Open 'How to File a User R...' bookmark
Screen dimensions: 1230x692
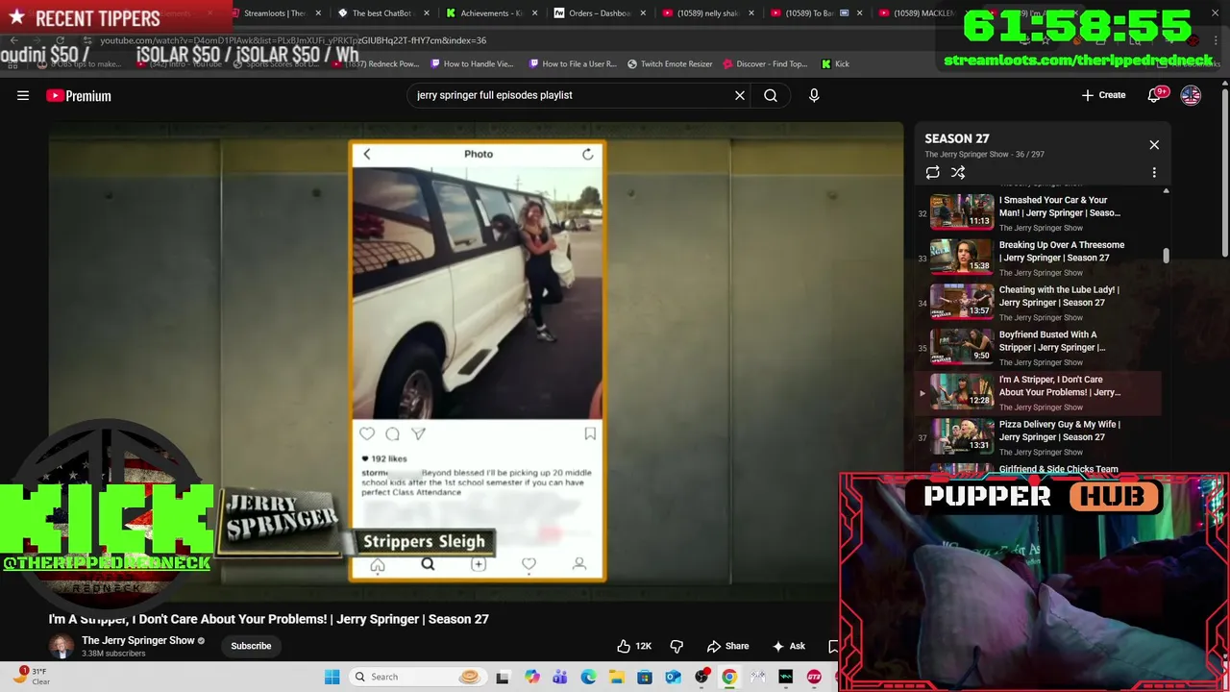pyautogui.click(x=574, y=64)
